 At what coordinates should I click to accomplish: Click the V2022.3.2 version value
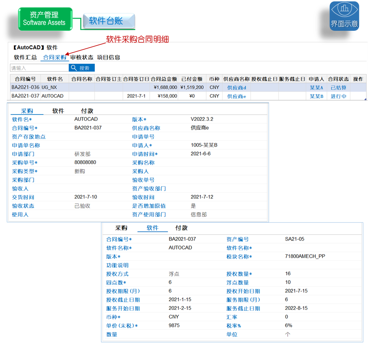[202, 119]
